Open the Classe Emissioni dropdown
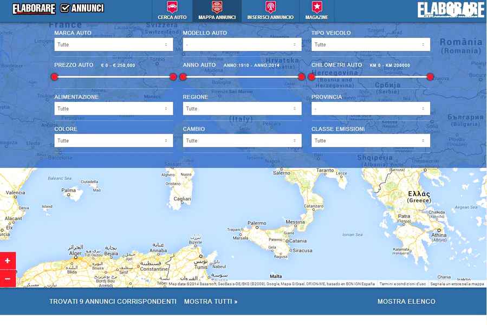Screen dimensions: 487x325 (371, 140)
